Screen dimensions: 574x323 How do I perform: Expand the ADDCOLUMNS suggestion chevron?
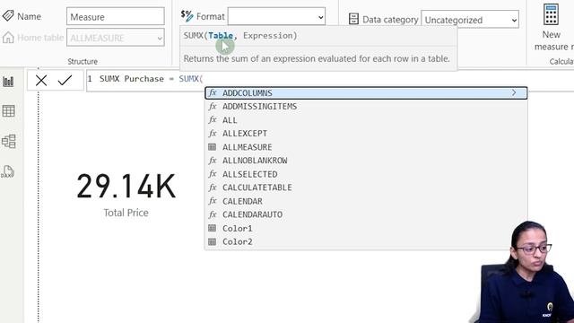point(514,92)
